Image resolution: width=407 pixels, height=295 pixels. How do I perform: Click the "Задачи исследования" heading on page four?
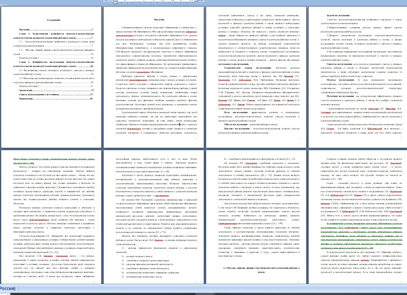pos(337,15)
